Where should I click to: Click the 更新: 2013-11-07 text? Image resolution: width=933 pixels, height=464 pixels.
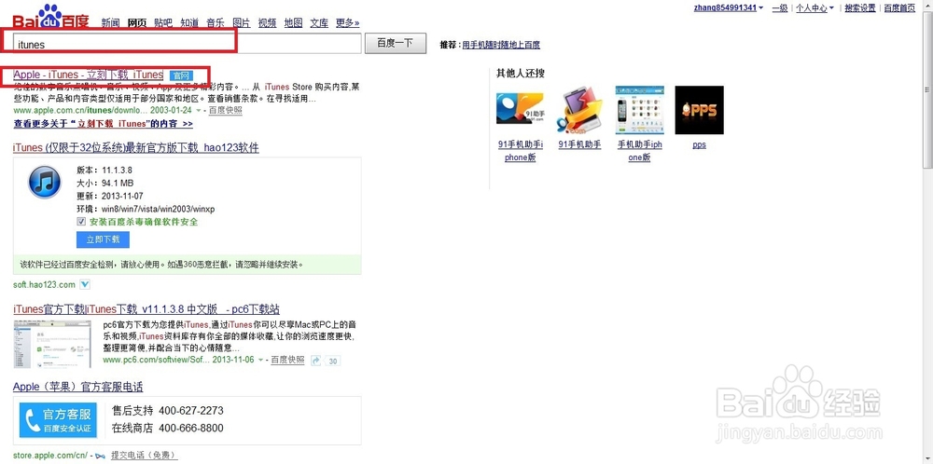point(109,196)
